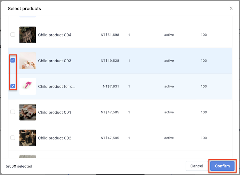Click the 5/500 selected counter
The height and width of the screenshot is (175, 240).
pos(19,166)
